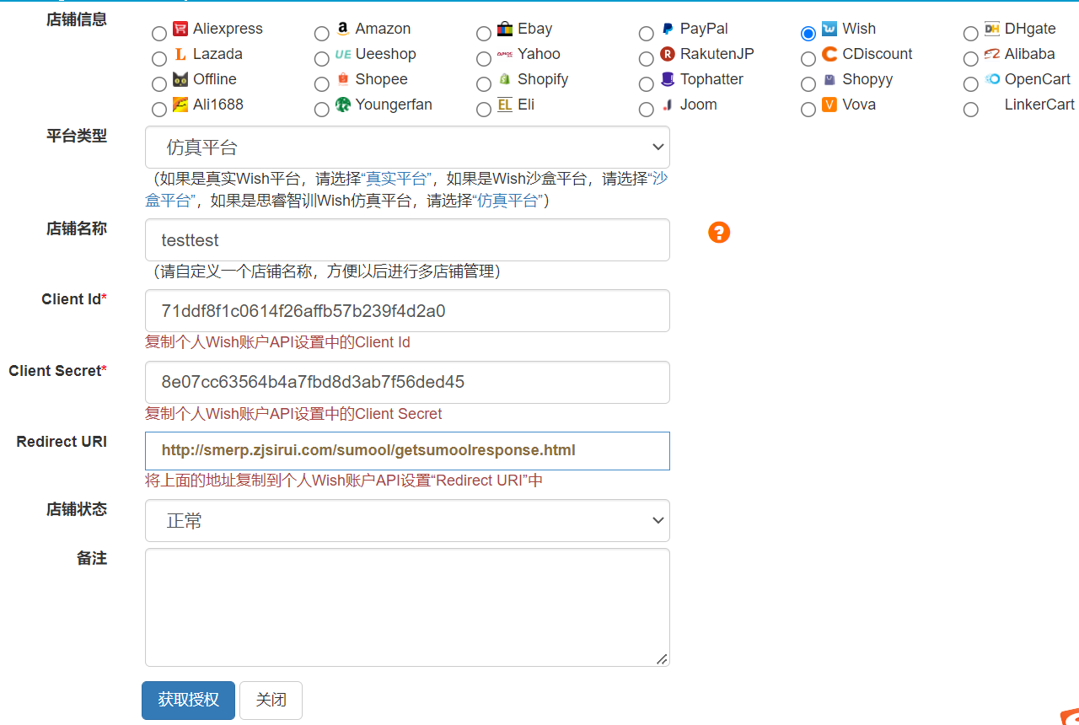Click the PayPal logo icon

[668, 29]
